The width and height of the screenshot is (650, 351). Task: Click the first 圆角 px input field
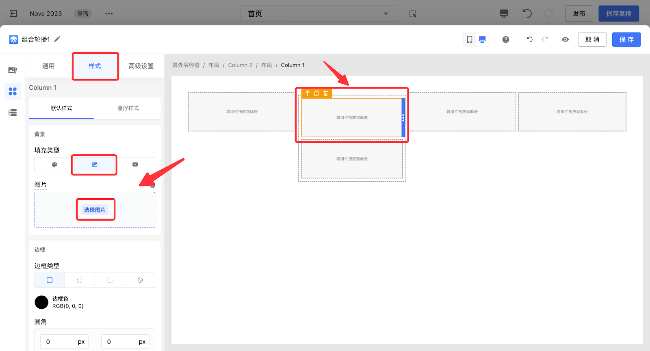[60, 342]
